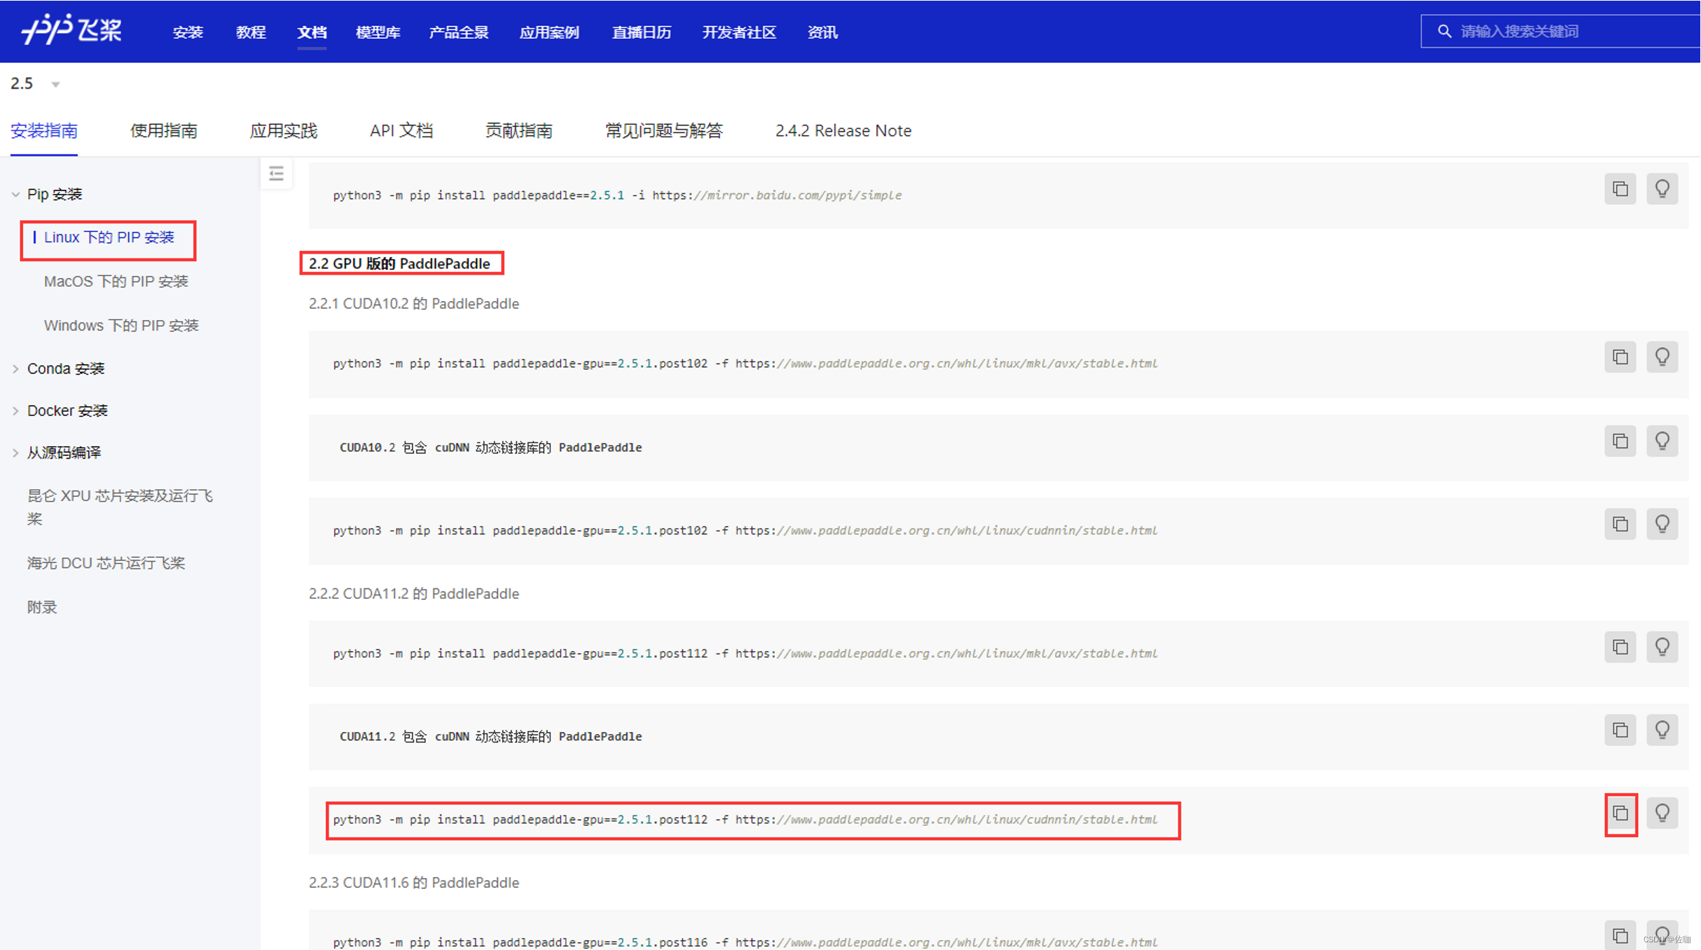The width and height of the screenshot is (1701, 950).
Task: Open 海光 DCU 芯片运行飞桨 page
Action: [106, 563]
